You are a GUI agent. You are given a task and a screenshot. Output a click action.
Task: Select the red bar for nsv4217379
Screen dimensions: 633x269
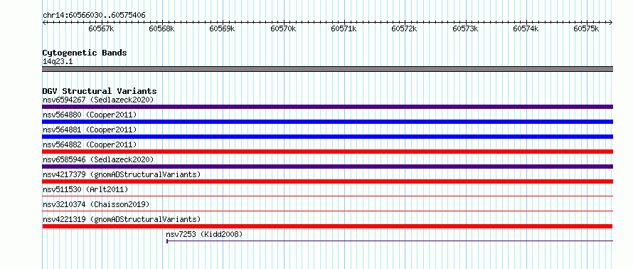tap(327, 181)
